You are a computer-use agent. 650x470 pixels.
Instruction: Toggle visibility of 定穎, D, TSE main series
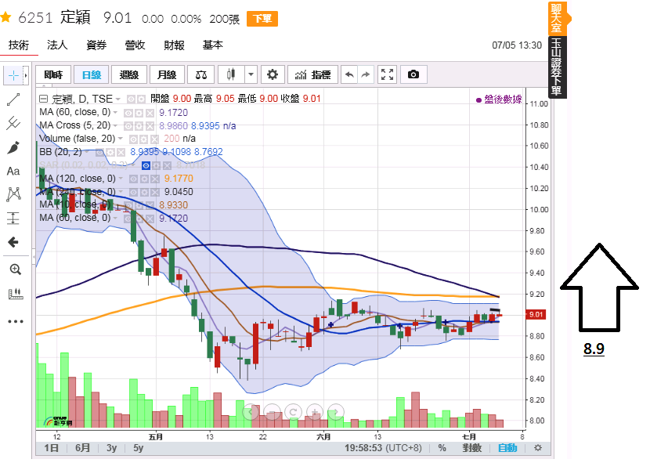click(x=131, y=99)
